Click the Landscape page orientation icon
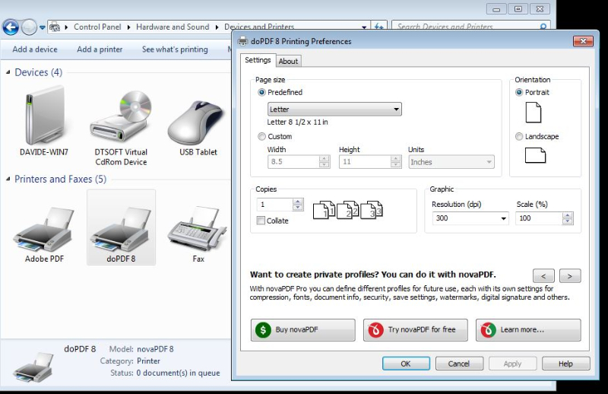This screenshot has width=608, height=394. click(535, 155)
